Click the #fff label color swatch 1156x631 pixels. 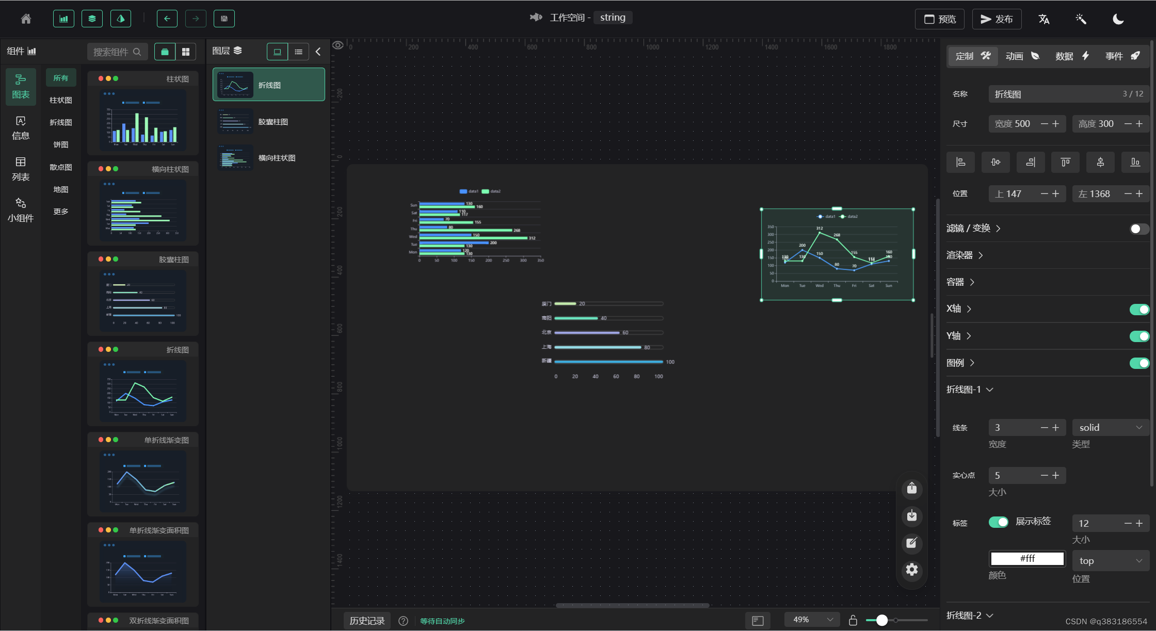[1027, 558]
